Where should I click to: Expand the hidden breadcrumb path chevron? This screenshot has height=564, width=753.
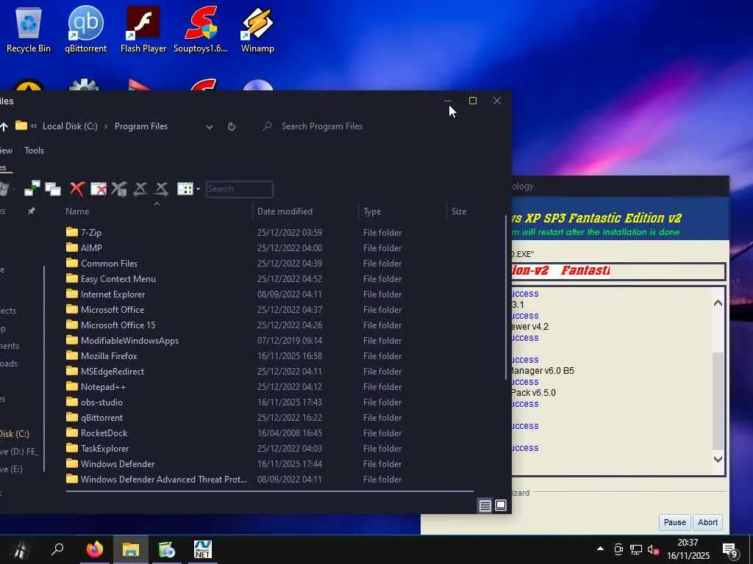[34, 126]
